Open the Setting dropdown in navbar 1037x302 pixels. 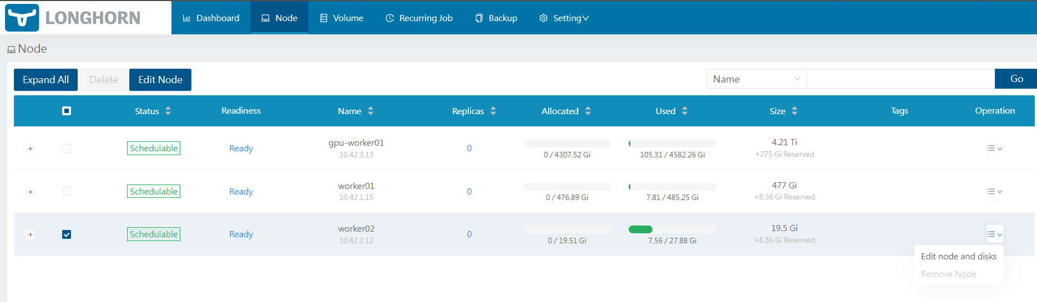(x=564, y=18)
